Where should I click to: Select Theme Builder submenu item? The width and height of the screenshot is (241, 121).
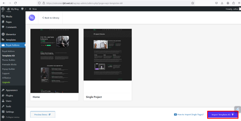click(9, 60)
